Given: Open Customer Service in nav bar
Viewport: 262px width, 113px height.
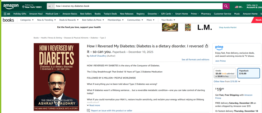Looking at the screenshot, I should 222,14.
